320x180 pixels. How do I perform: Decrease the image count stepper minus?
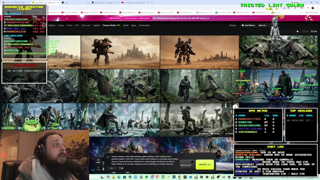click(108, 168)
